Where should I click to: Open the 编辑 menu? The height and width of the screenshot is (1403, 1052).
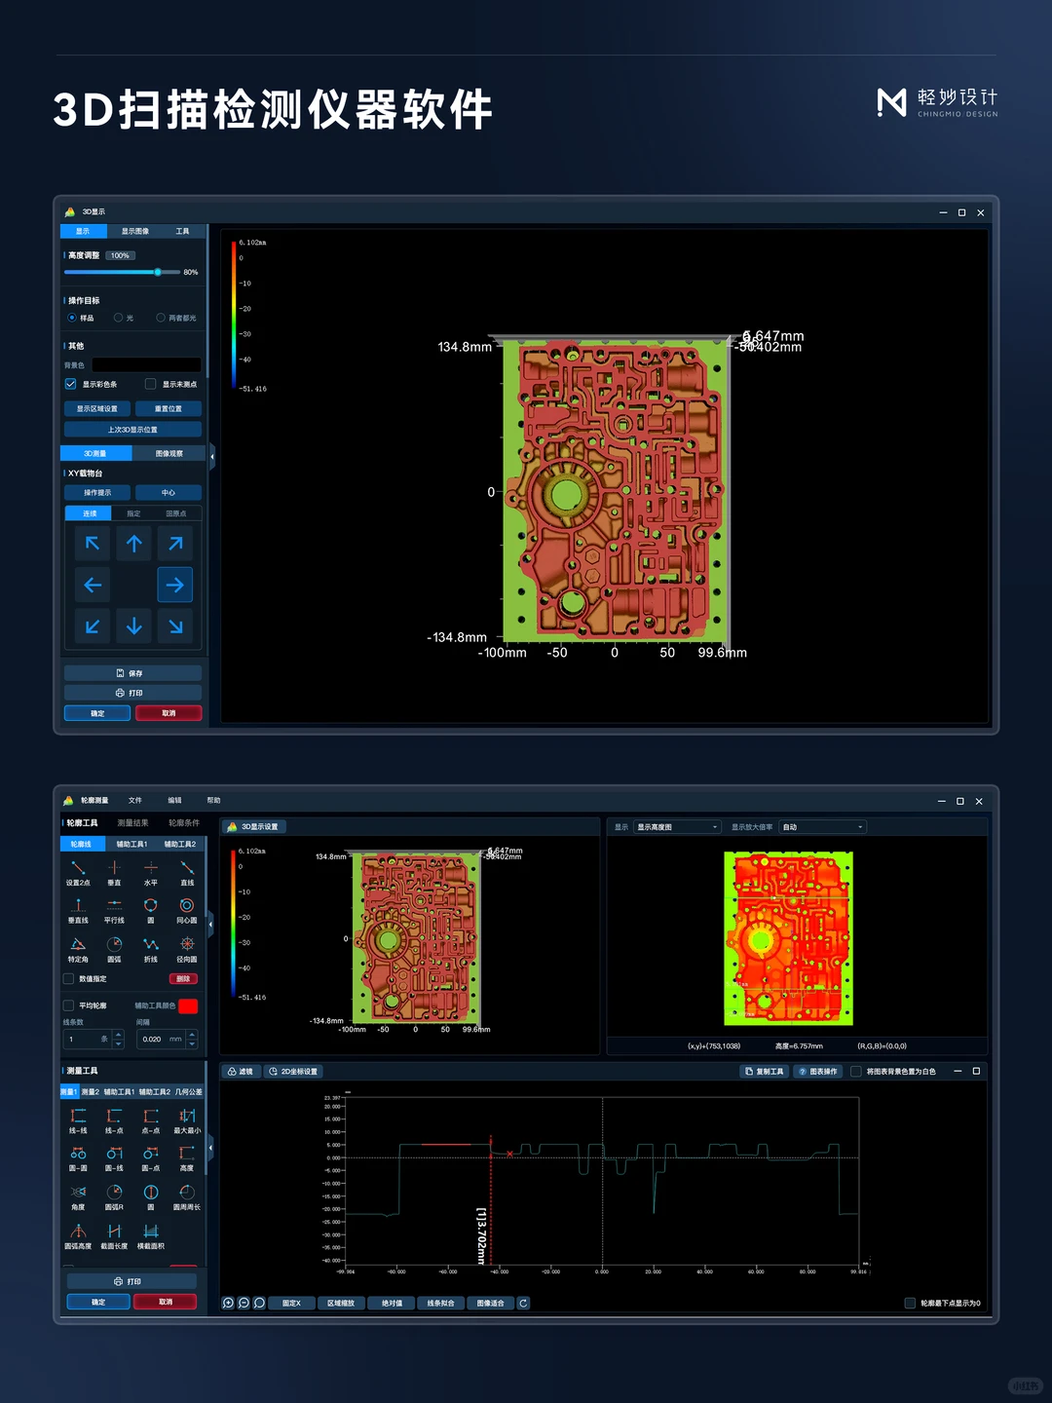(174, 800)
